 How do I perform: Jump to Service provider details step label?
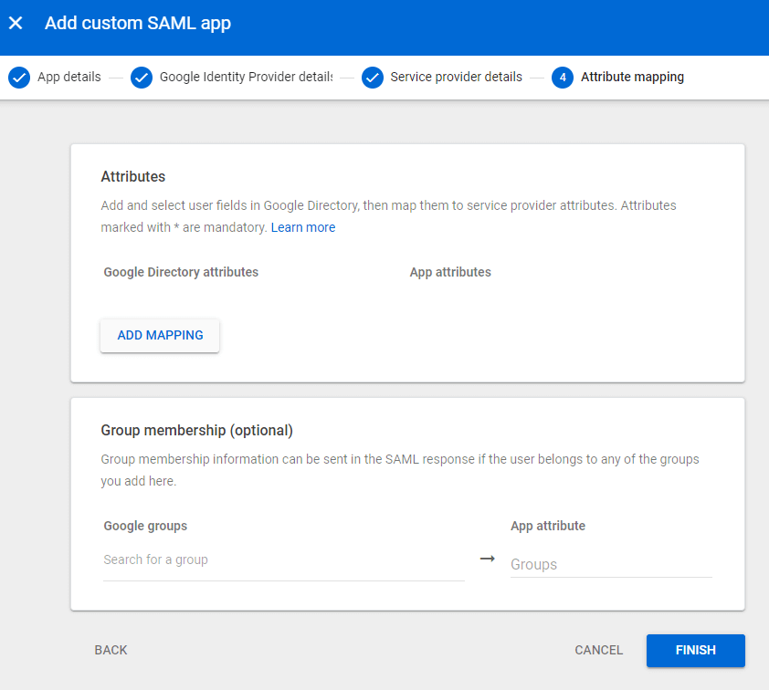456,78
